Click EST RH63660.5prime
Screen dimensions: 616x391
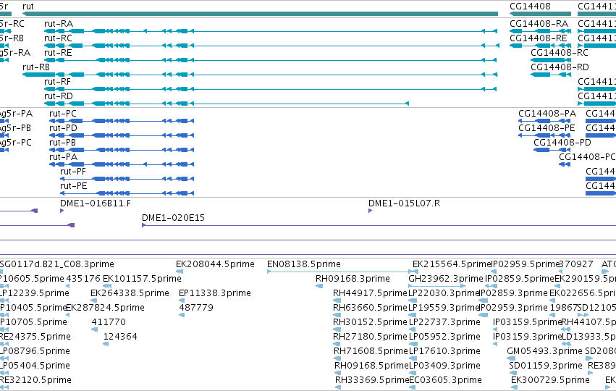tap(370, 308)
